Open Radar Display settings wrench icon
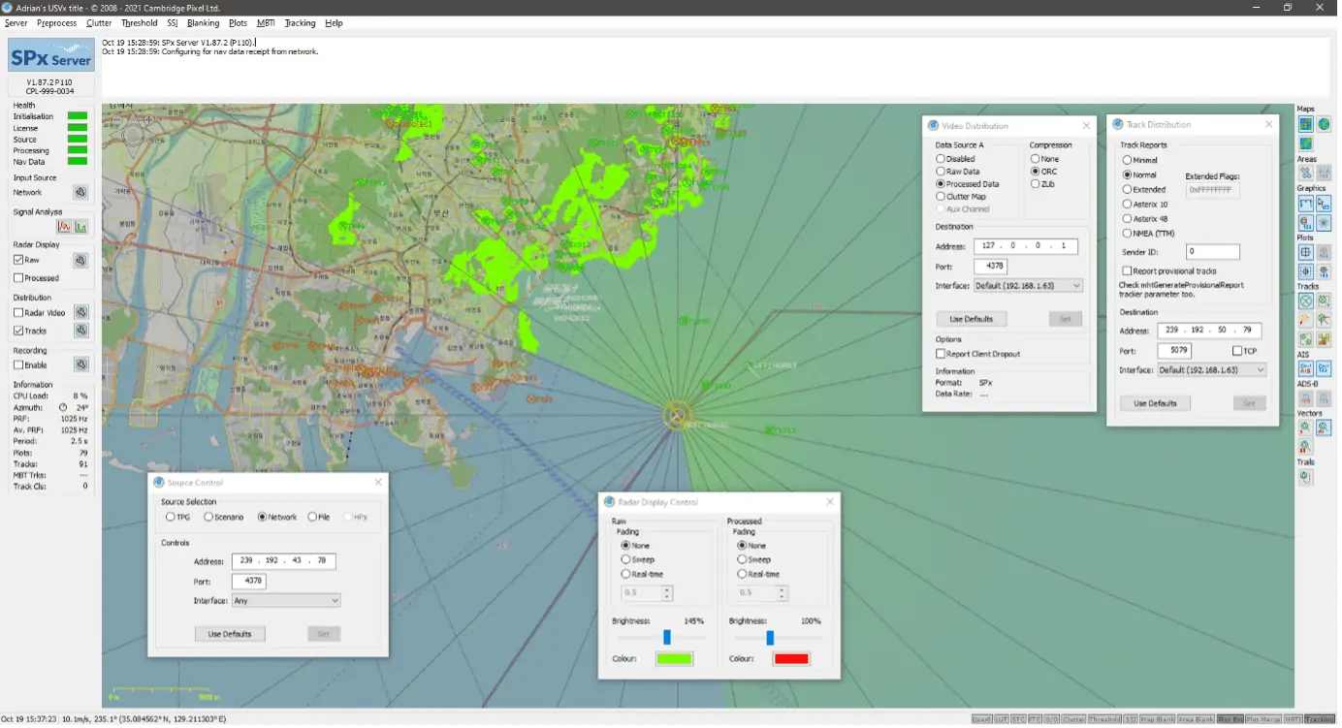The image size is (1342, 728). click(80, 261)
